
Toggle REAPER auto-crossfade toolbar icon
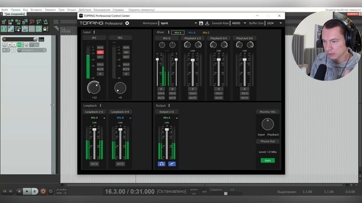pos(4,29)
